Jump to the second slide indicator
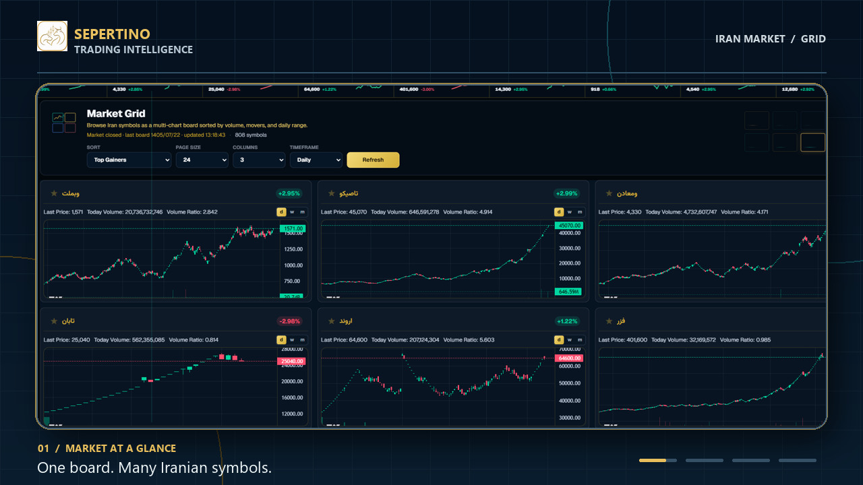 pyautogui.click(x=705, y=460)
